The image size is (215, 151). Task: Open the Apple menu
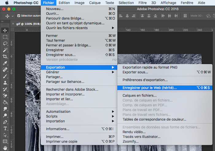7,3
